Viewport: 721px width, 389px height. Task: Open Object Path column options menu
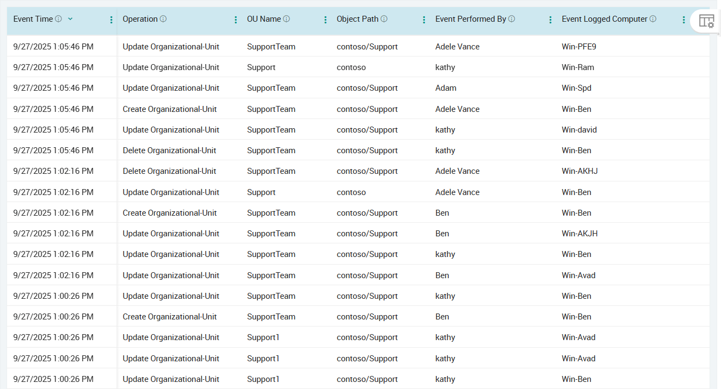tap(424, 20)
